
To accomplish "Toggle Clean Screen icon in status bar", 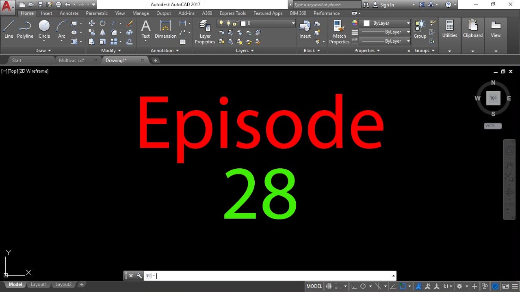I will [505, 286].
